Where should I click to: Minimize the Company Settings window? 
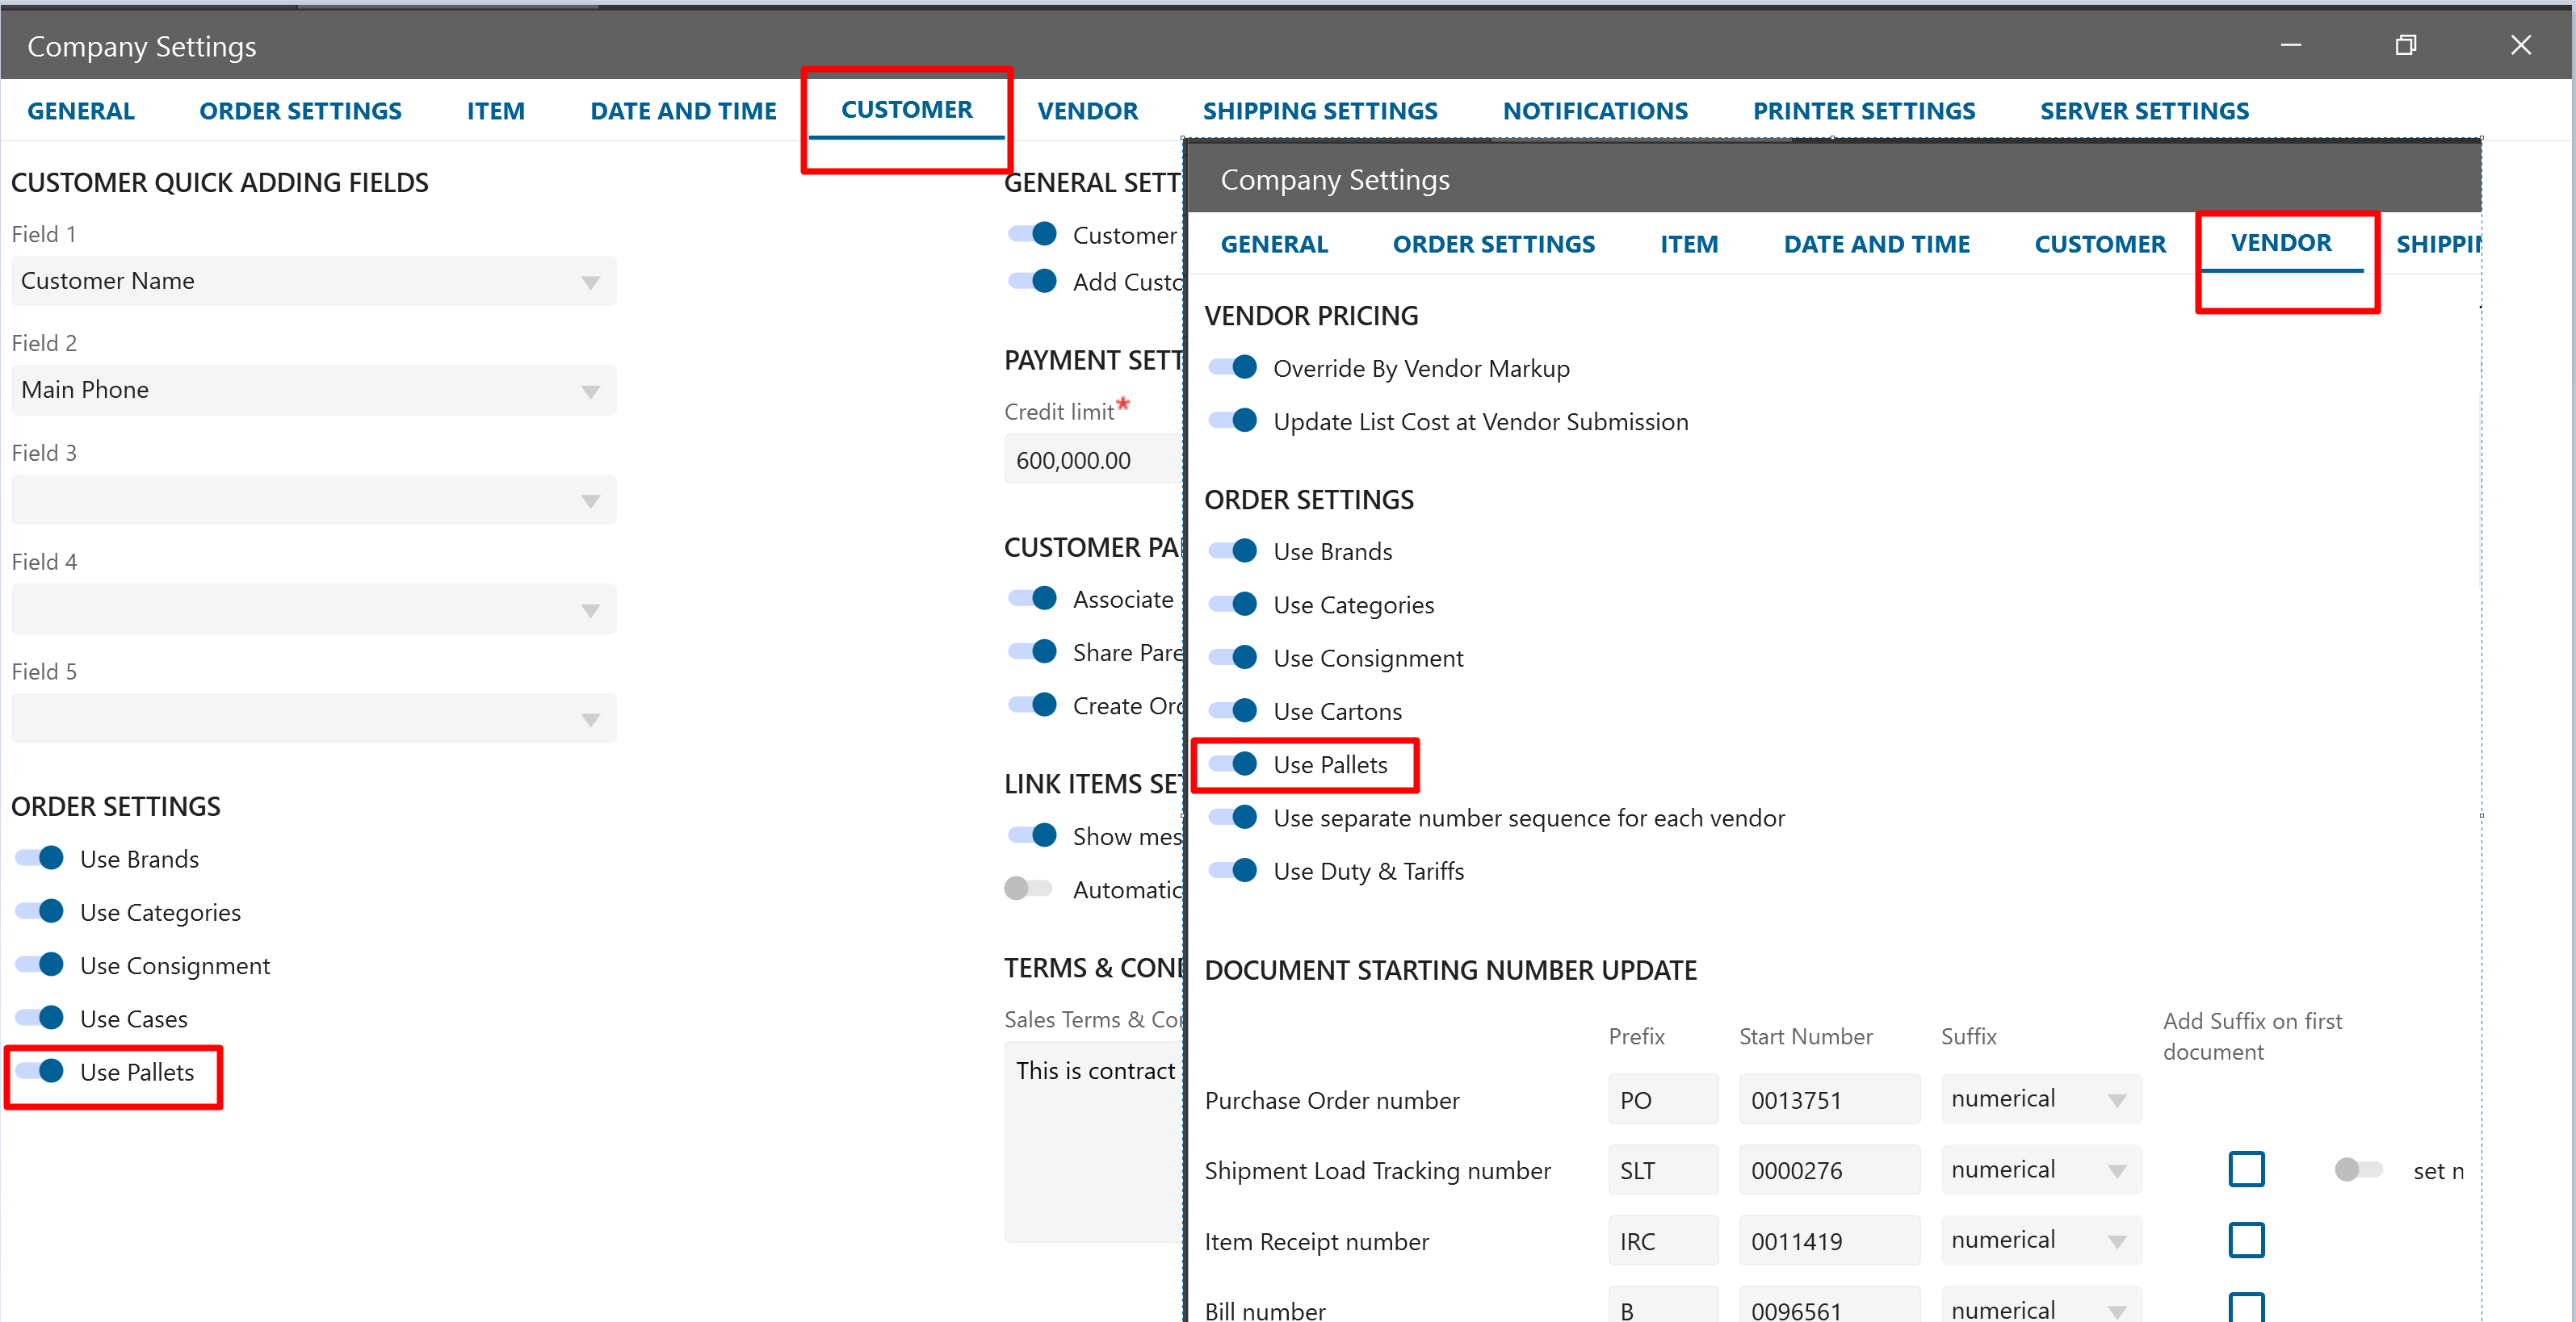(x=2290, y=45)
